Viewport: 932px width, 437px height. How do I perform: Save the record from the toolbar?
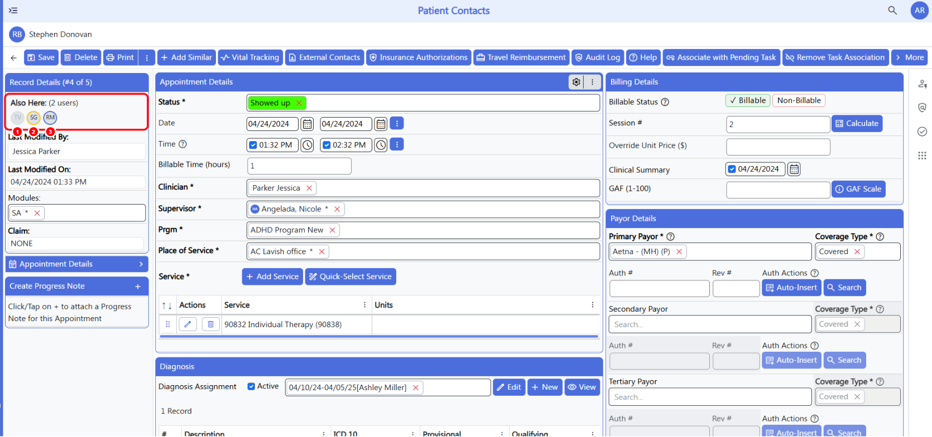pos(41,57)
